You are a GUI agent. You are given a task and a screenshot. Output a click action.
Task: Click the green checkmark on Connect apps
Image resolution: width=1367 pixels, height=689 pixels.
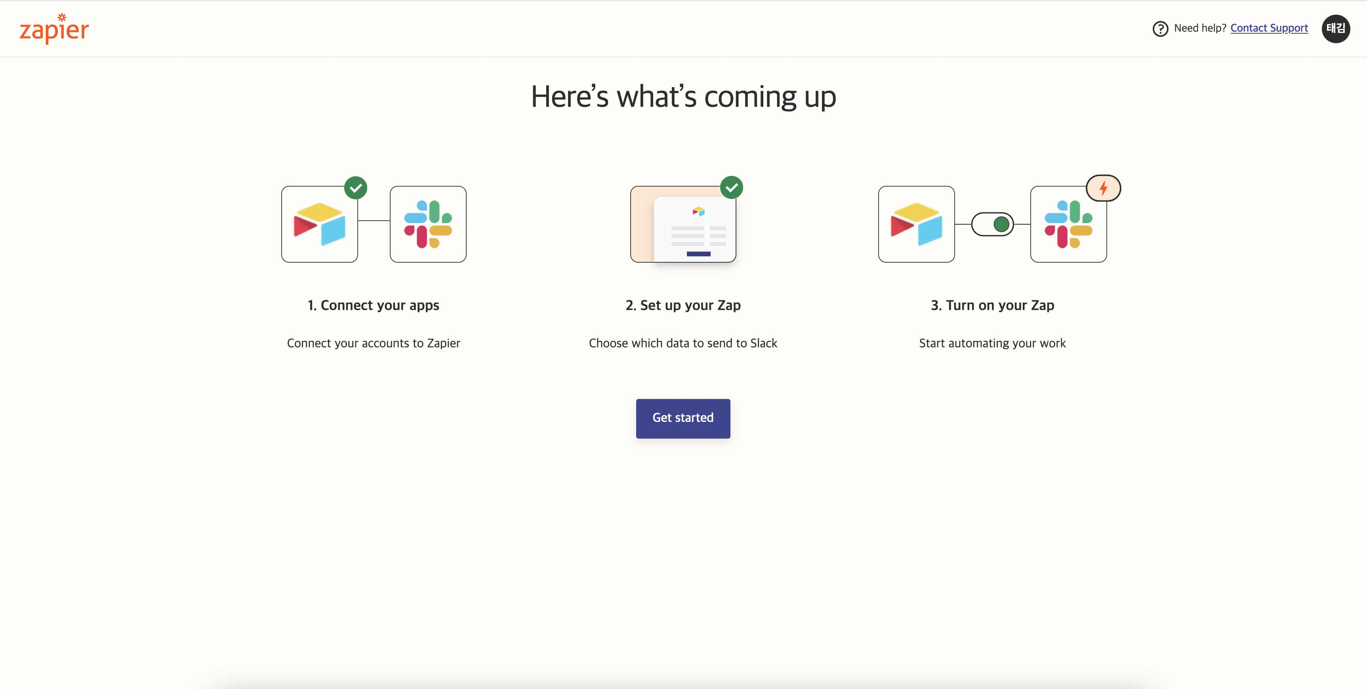point(356,188)
